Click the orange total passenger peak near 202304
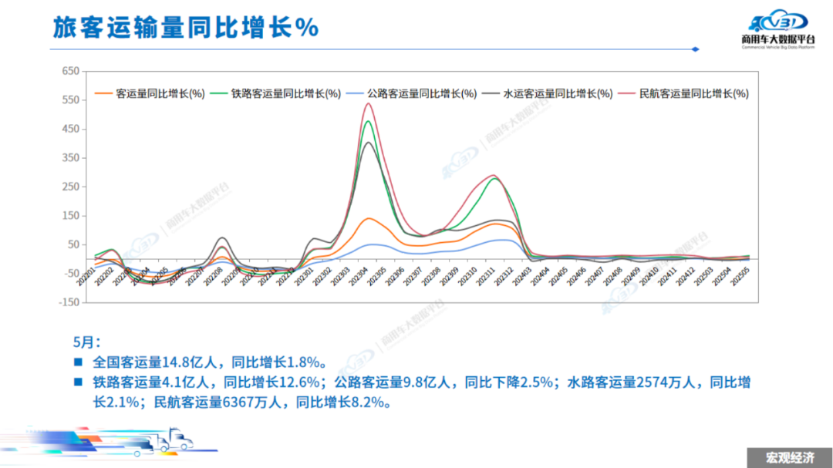 tap(368, 218)
